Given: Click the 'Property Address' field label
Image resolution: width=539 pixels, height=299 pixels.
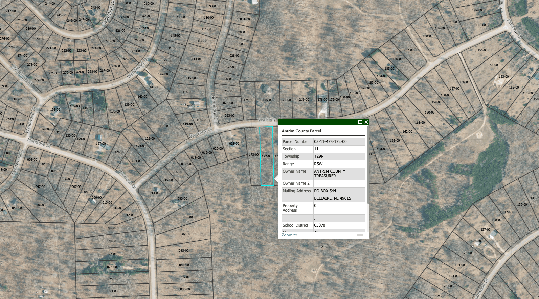Looking at the screenshot, I should point(290,208).
